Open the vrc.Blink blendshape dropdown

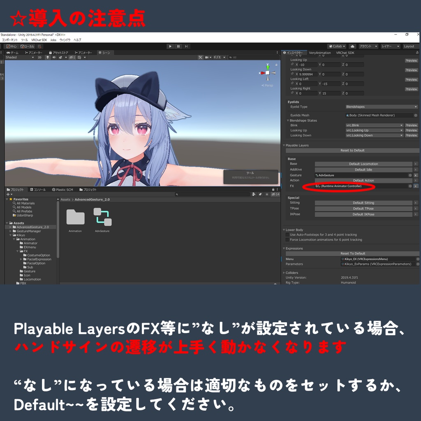tap(374, 125)
